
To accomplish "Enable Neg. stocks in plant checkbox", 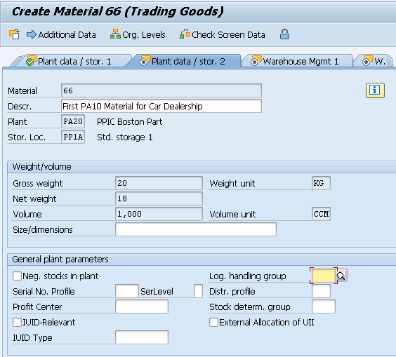I will [x=17, y=276].
